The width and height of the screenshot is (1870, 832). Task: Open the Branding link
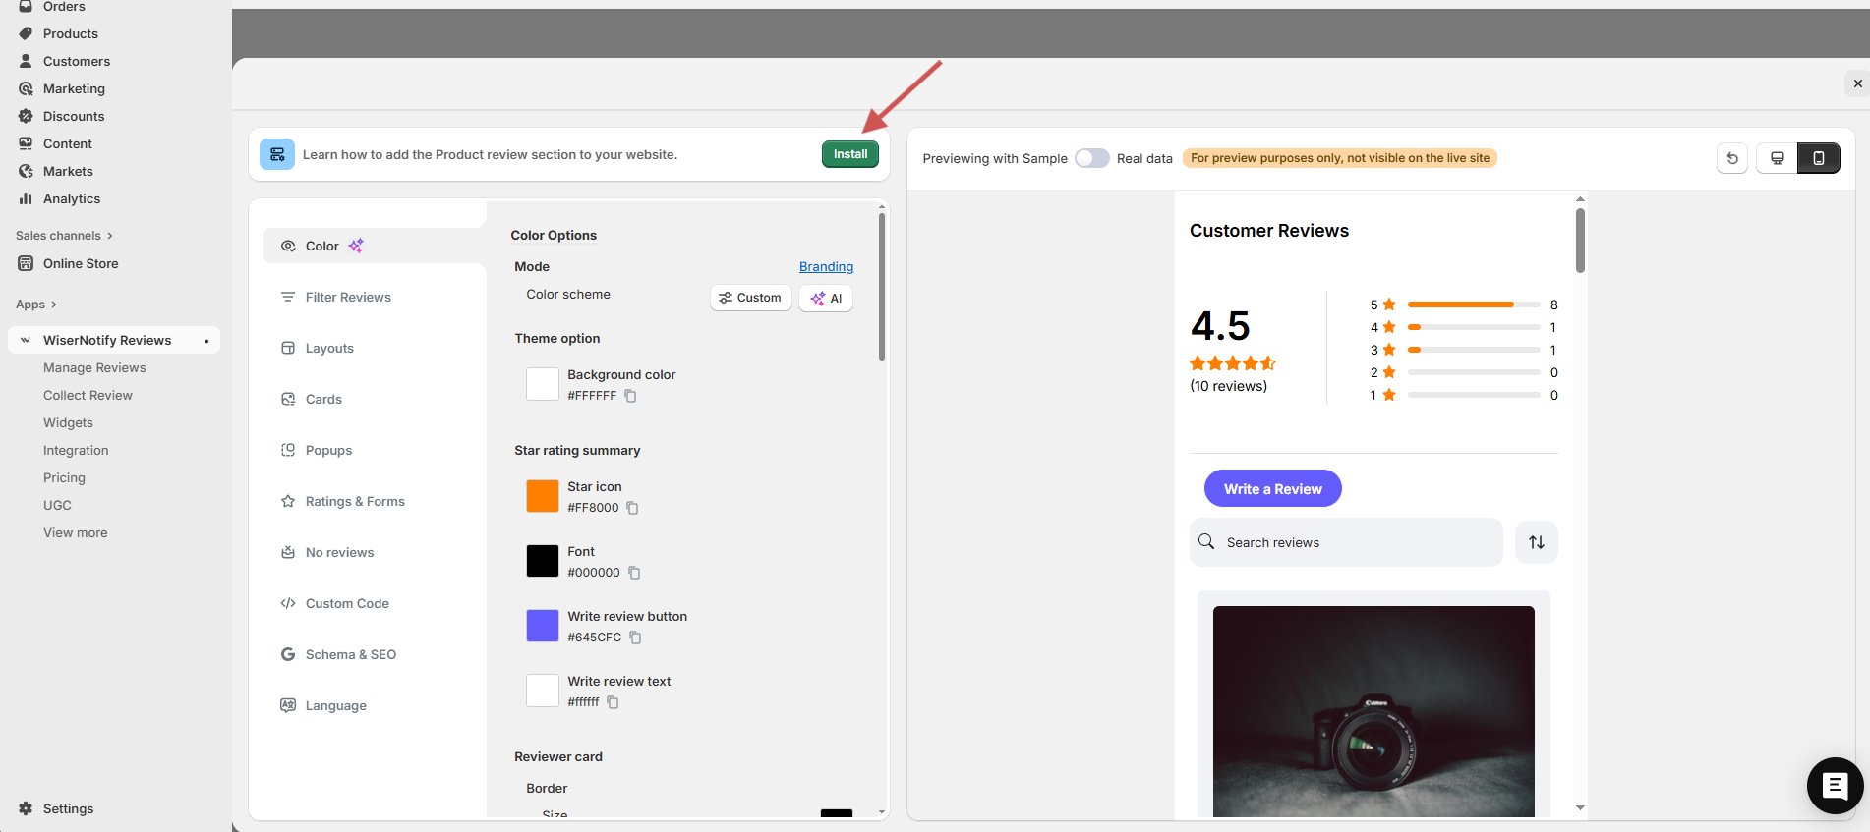(826, 266)
